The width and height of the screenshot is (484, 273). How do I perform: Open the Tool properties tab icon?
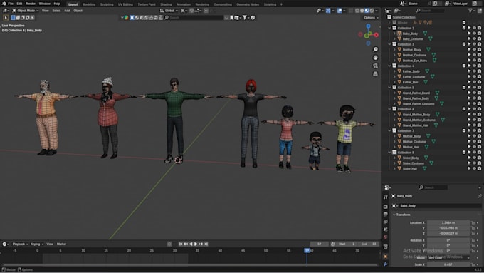386,197
